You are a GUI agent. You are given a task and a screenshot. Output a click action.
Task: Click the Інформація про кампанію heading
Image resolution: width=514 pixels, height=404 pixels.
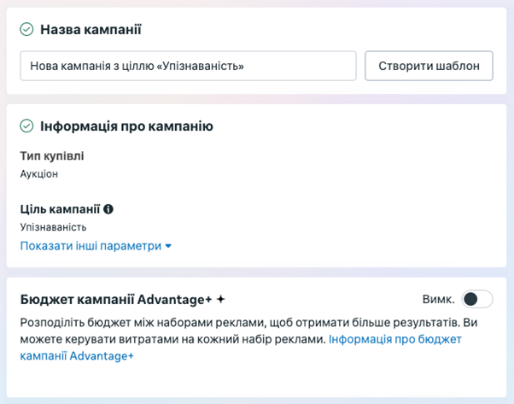pos(126,126)
